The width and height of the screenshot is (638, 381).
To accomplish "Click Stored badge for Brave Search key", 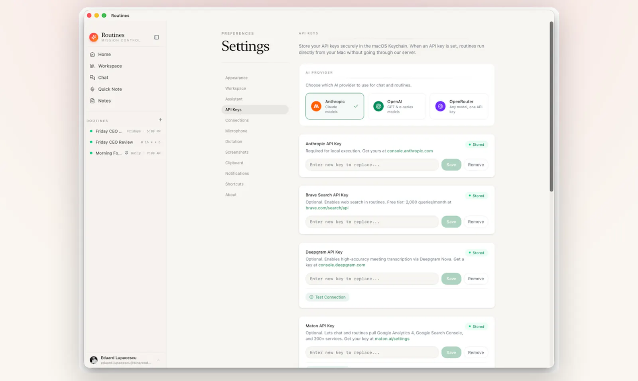I will coord(477,196).
